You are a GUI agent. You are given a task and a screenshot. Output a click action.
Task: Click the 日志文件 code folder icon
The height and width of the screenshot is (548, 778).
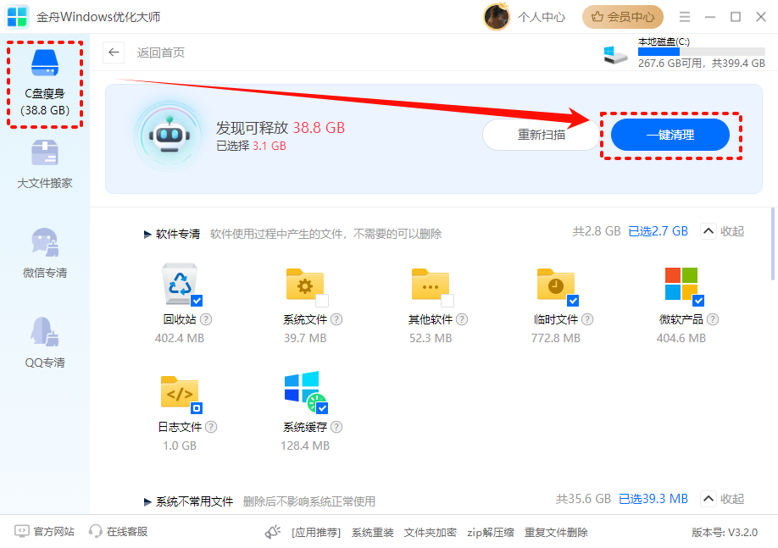pyautogui.click(x=180, y=392)
